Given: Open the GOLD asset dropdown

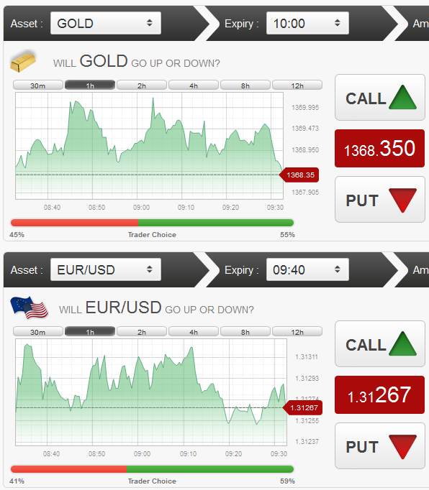Looking at the screenshot, I should (106, 23).
